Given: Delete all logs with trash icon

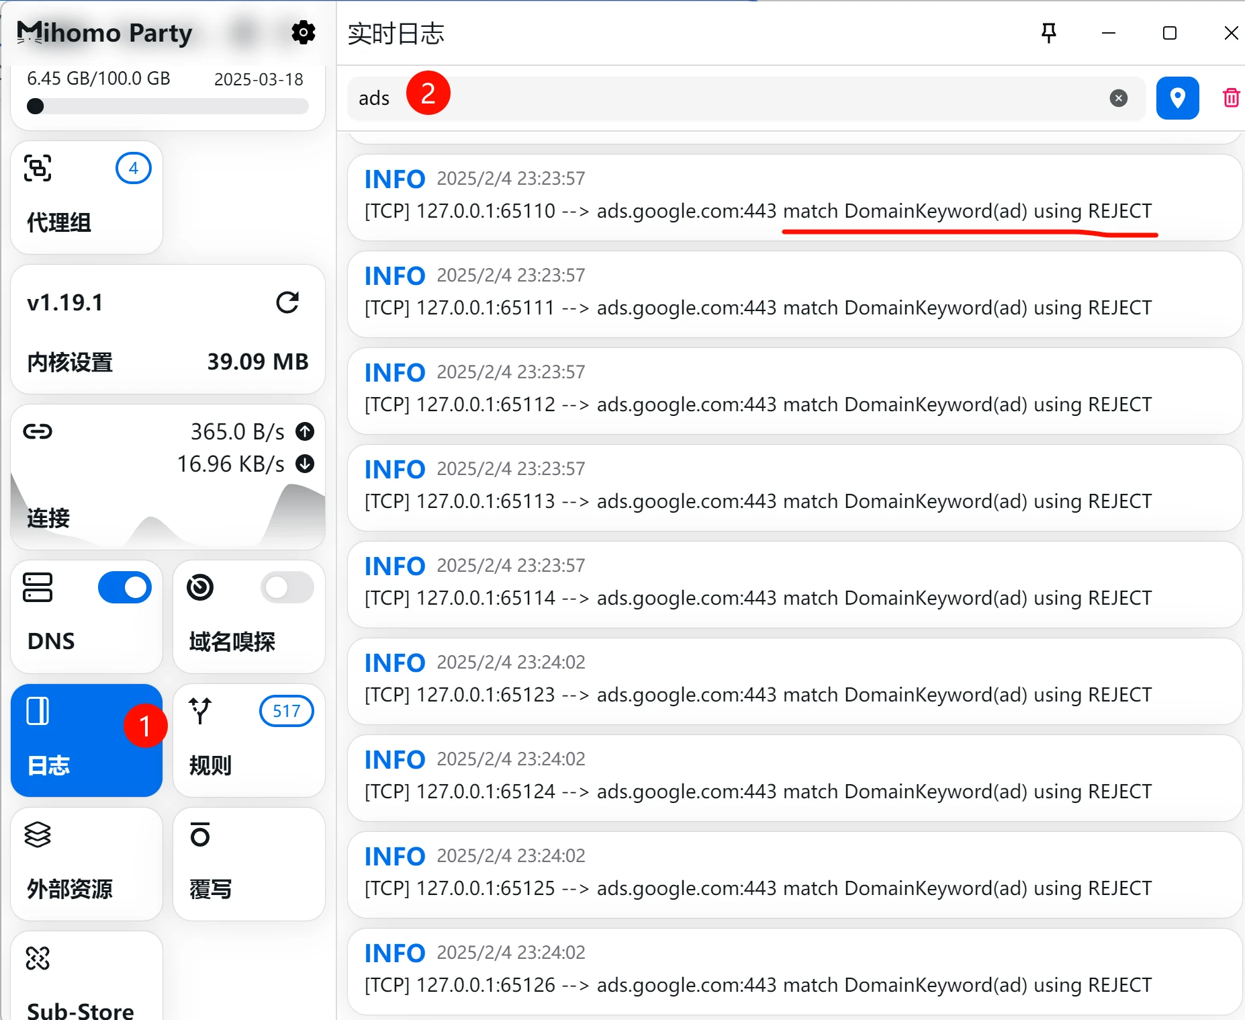Looking at the screenshot, I should pyautogui.click(x=1231, y=98).
